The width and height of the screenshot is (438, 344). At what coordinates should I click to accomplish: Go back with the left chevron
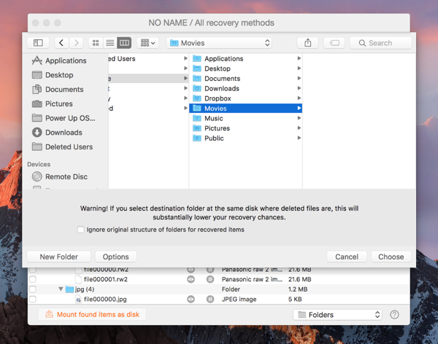[x=61, y=43]
